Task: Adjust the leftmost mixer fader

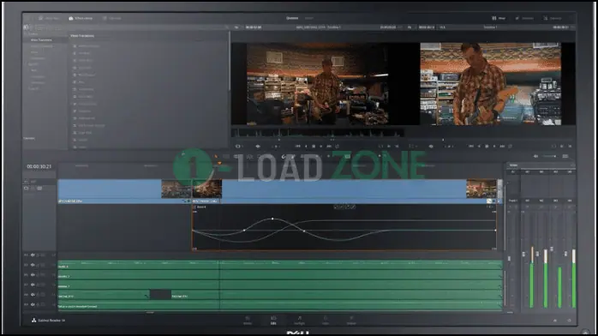Action: pos(509,259)
